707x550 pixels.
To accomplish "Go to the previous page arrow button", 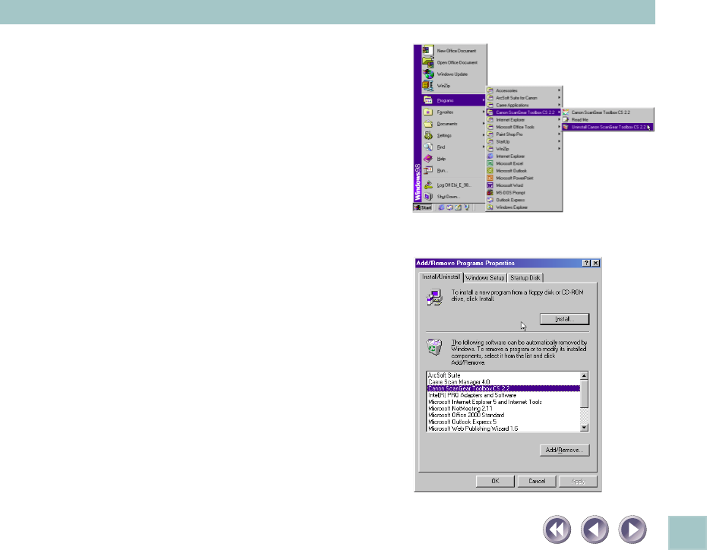I will 594,529.
